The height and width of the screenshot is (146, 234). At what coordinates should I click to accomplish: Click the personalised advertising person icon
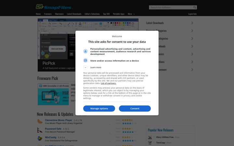[x=85, y=51]
